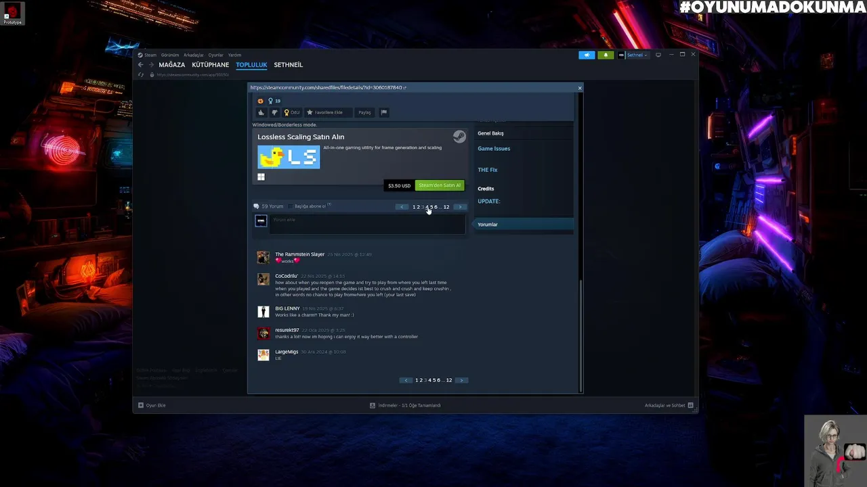Open the Arkadaşlar menu
Viewport: 867px width, 487px height.
tap(194, 55)
